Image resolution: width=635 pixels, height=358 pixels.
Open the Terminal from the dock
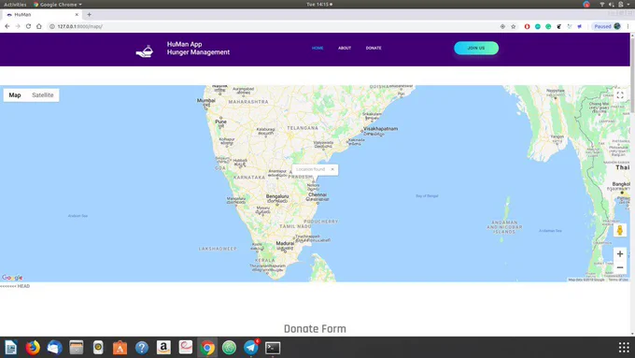point(273,348)
